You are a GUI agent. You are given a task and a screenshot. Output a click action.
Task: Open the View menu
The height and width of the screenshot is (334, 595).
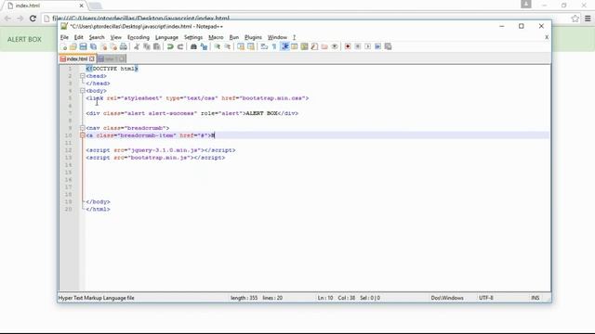115,37
